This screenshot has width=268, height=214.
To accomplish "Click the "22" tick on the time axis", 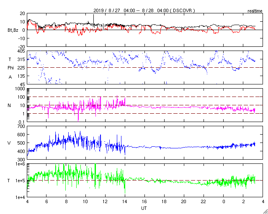I will coord(204,201).
